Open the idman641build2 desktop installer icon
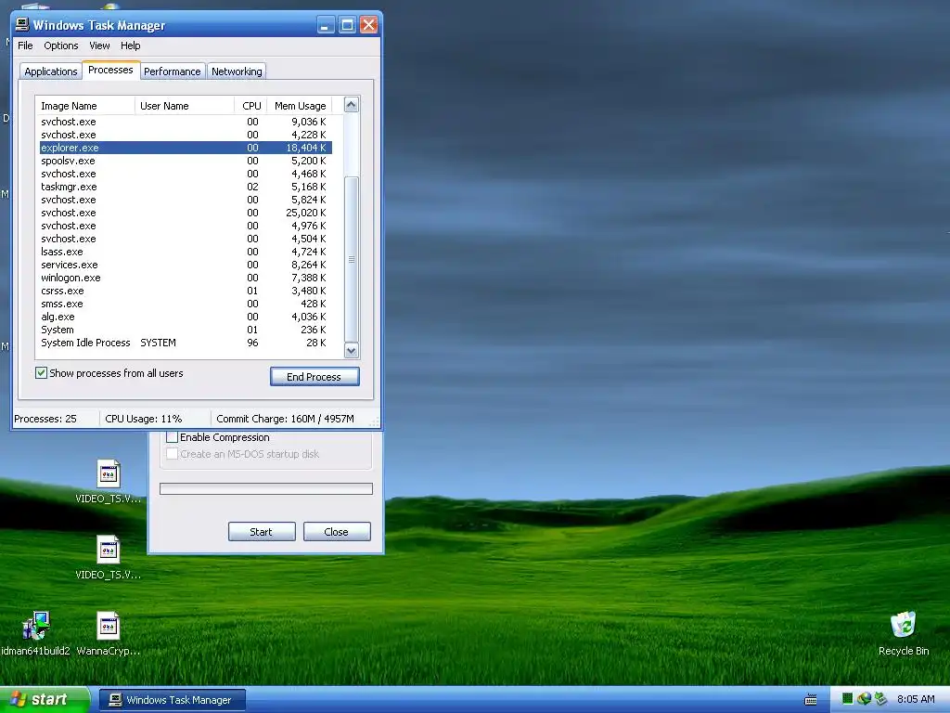This screenshot has height=713, width=950. 36,626
